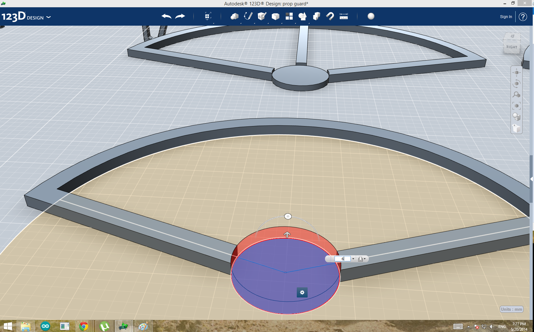The image size is (534, 332).
Task: Select the Orbit navigation tool
Action: 517,84
